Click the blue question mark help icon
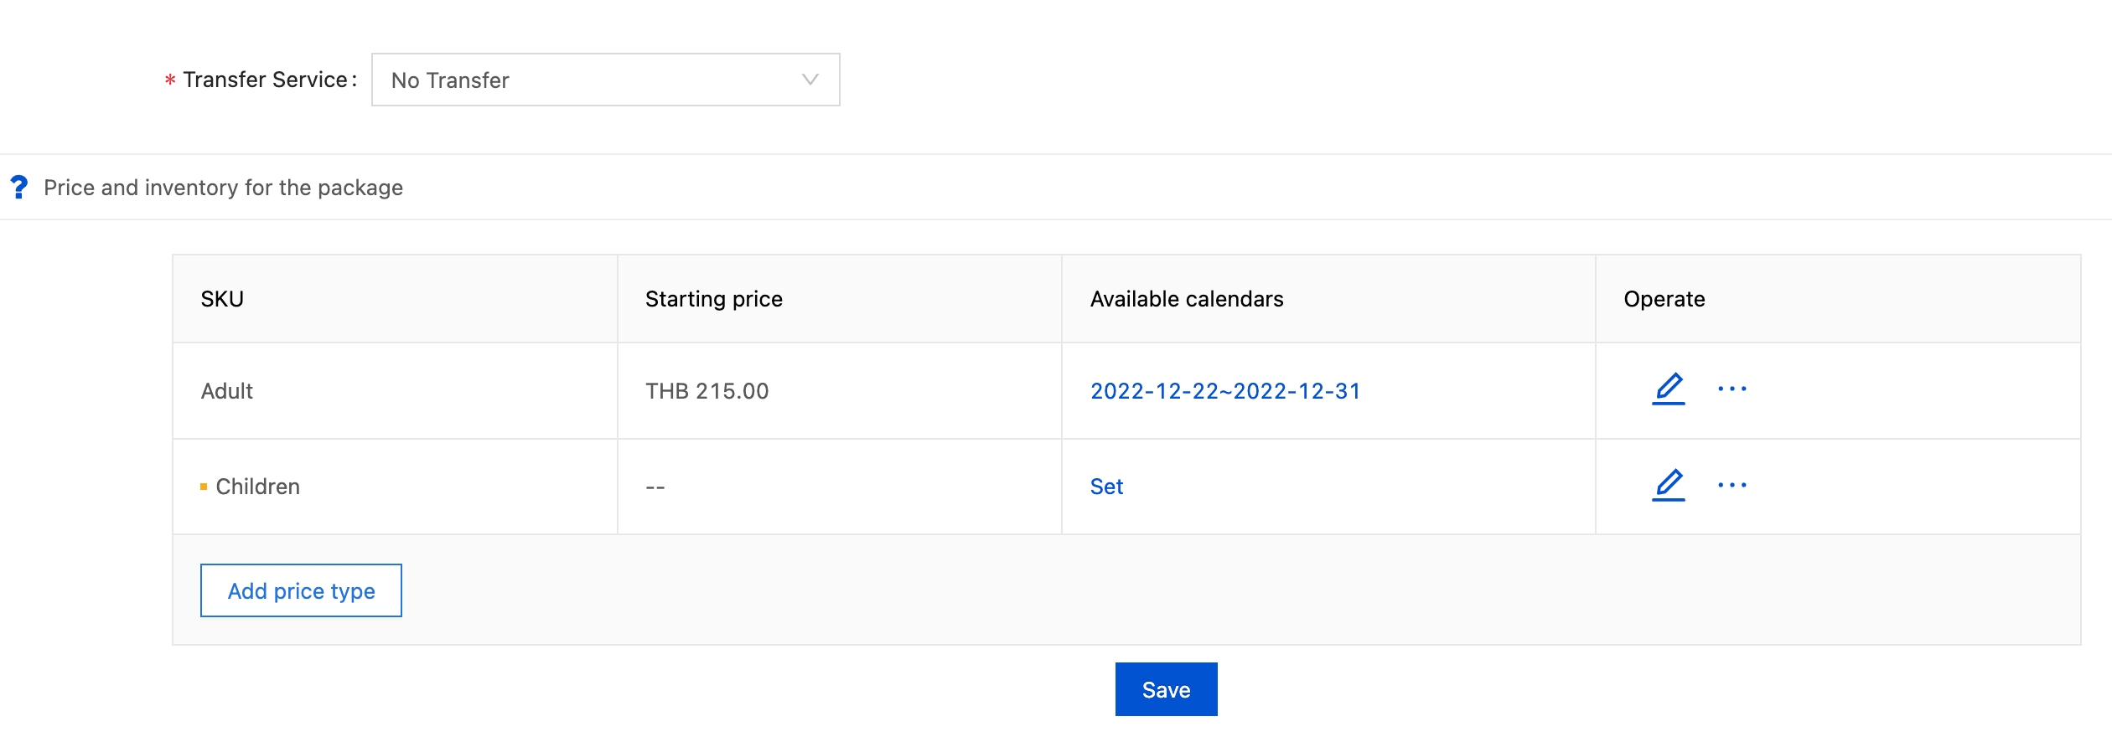 point(19,187)
